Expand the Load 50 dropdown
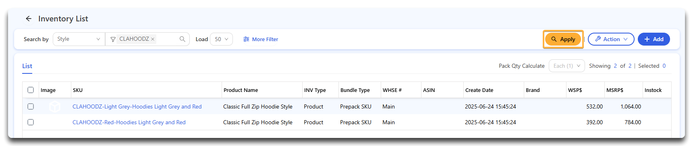Viewport: 693px width, 146px height. tap(221, 39)
